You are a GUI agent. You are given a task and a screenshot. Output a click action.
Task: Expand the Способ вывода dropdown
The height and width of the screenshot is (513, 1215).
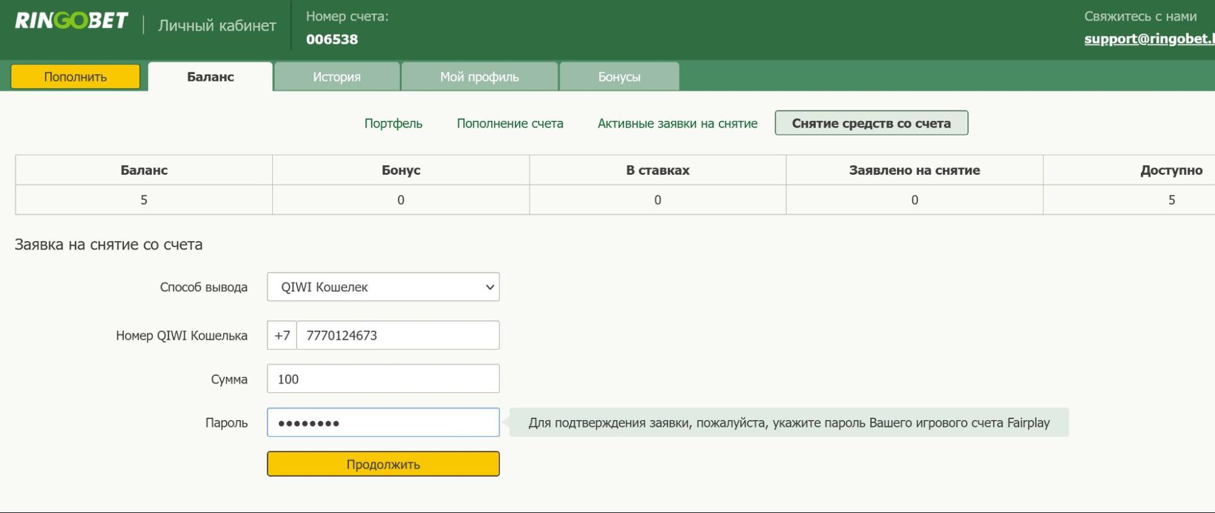tap(383, 287)
